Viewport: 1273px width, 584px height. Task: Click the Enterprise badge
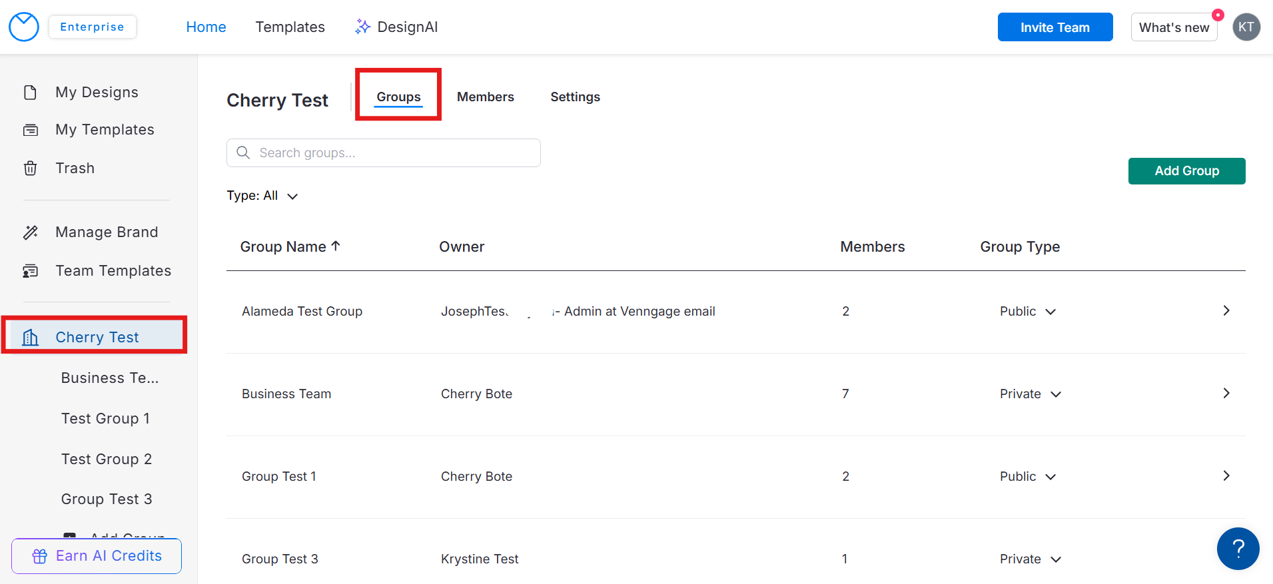click(92, 27)
